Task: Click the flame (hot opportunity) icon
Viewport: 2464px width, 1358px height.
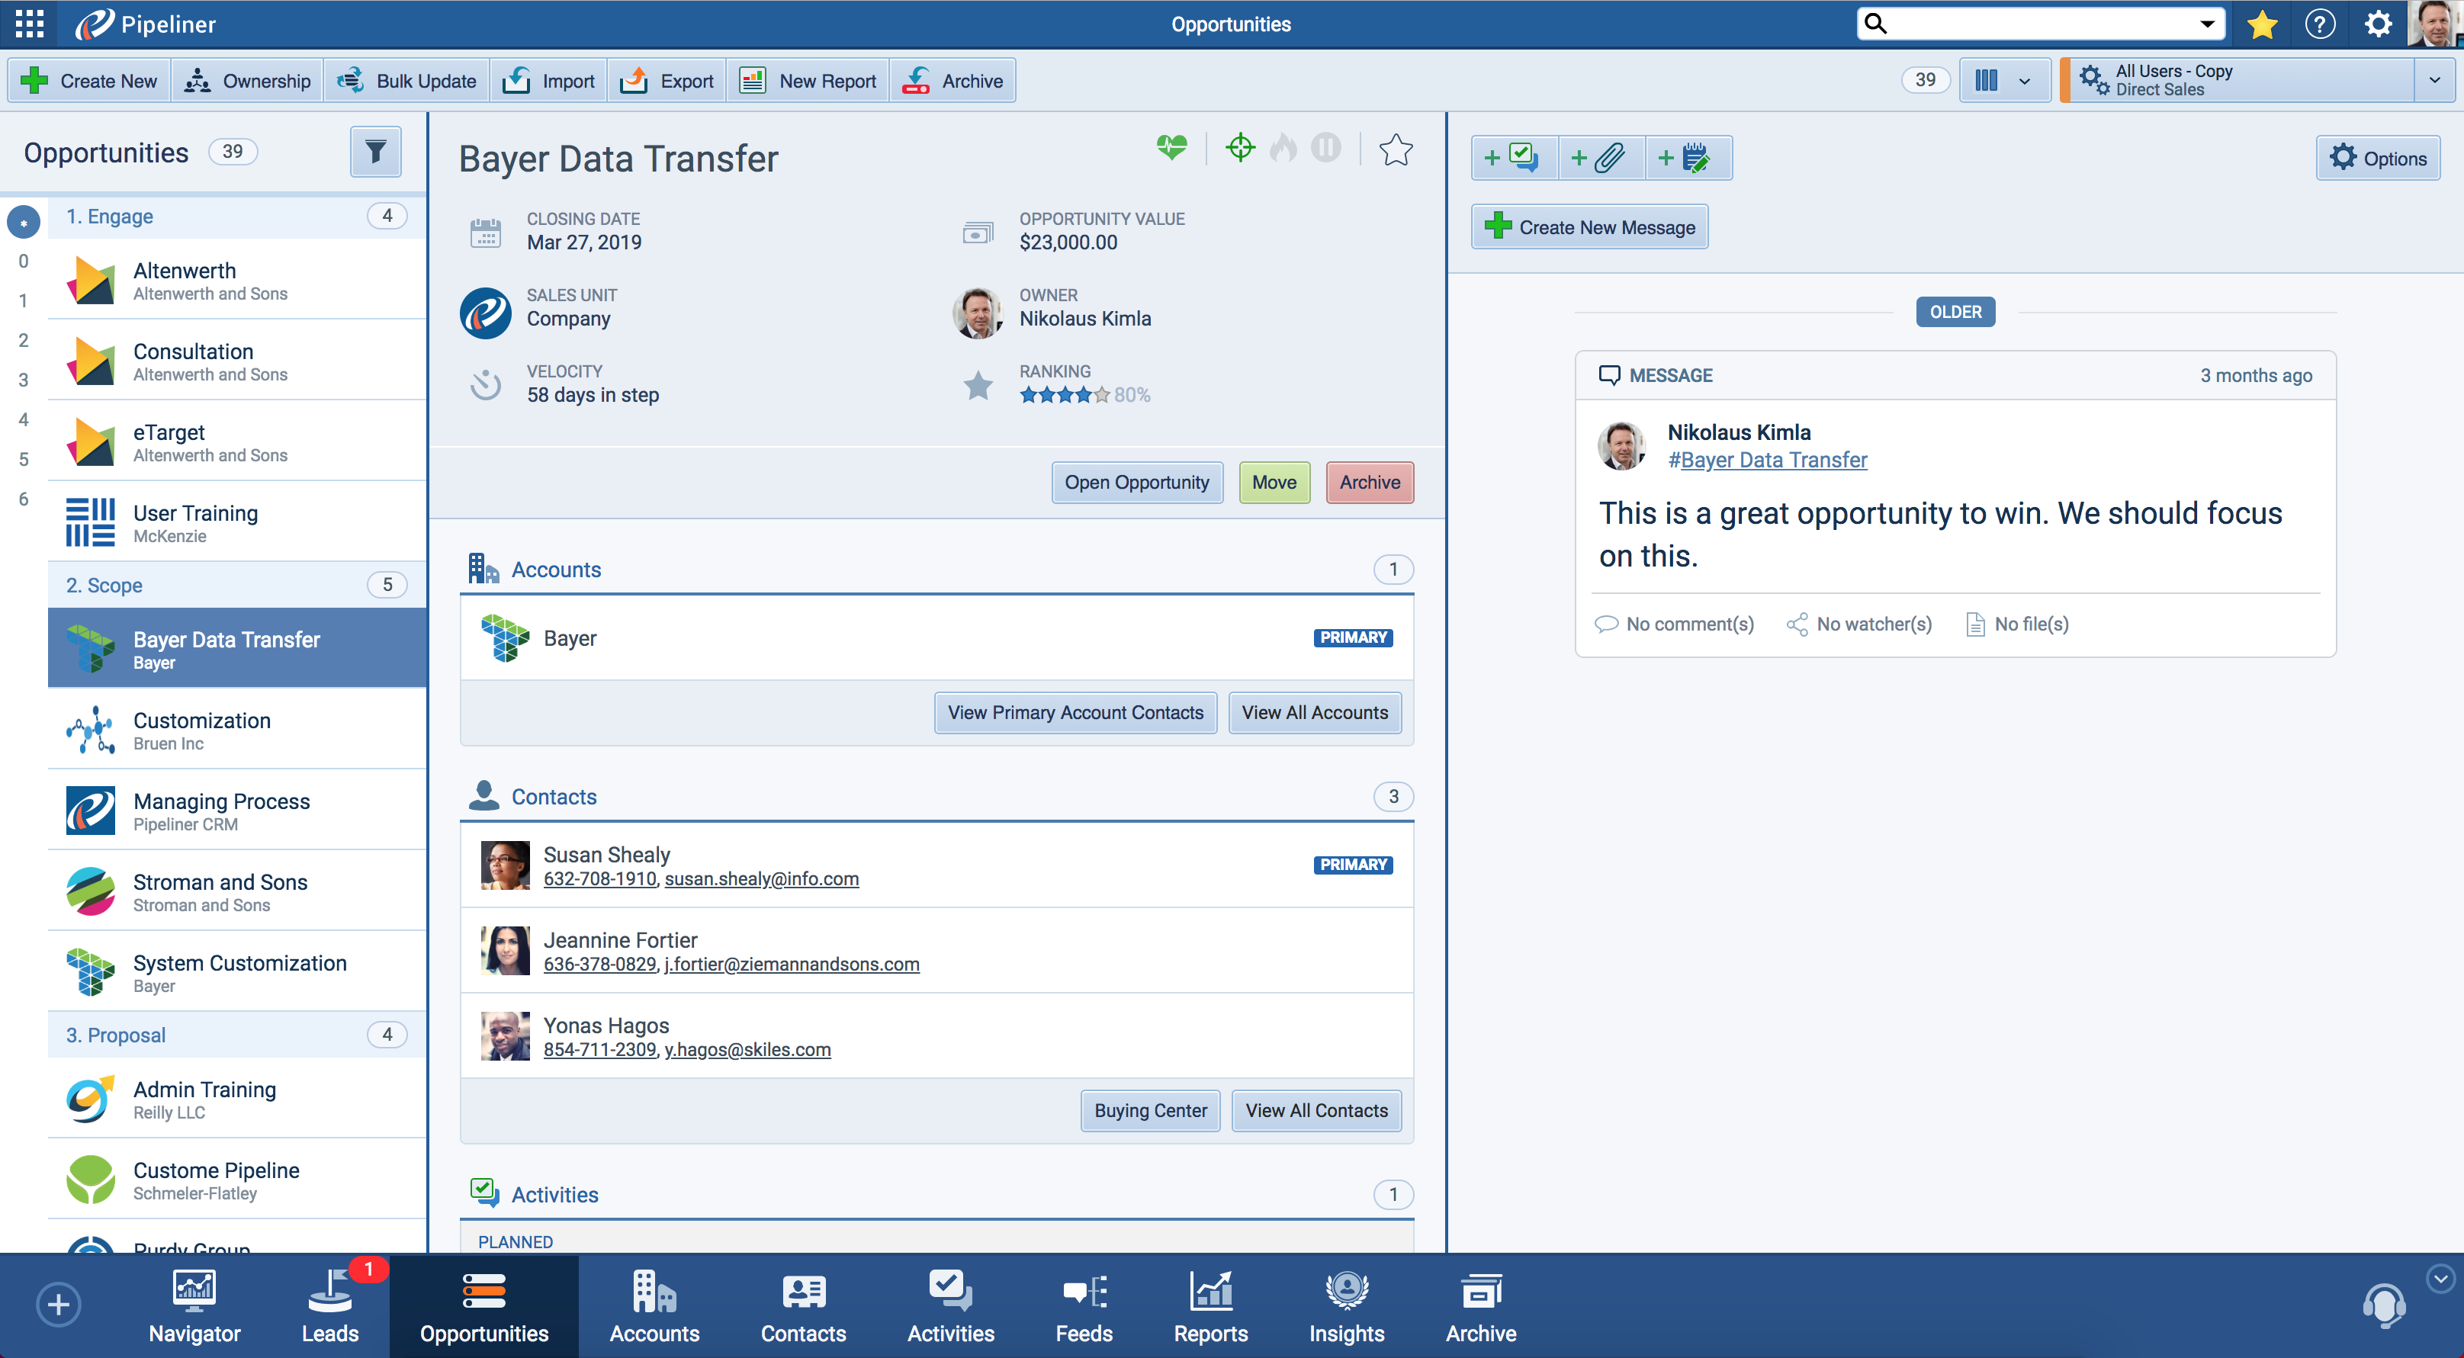Action: tap(1283, 148)
